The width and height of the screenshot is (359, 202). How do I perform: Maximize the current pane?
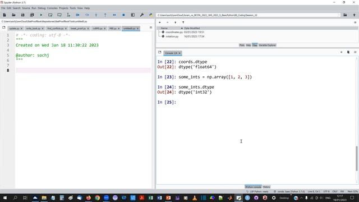click(132, 15)
